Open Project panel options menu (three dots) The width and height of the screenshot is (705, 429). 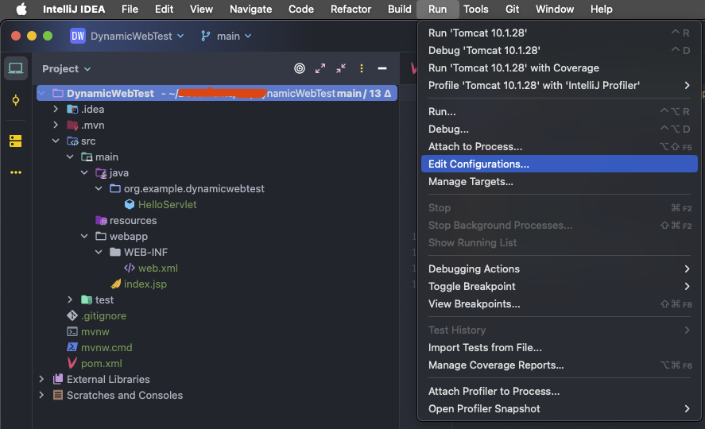click(x=362, y=68)
